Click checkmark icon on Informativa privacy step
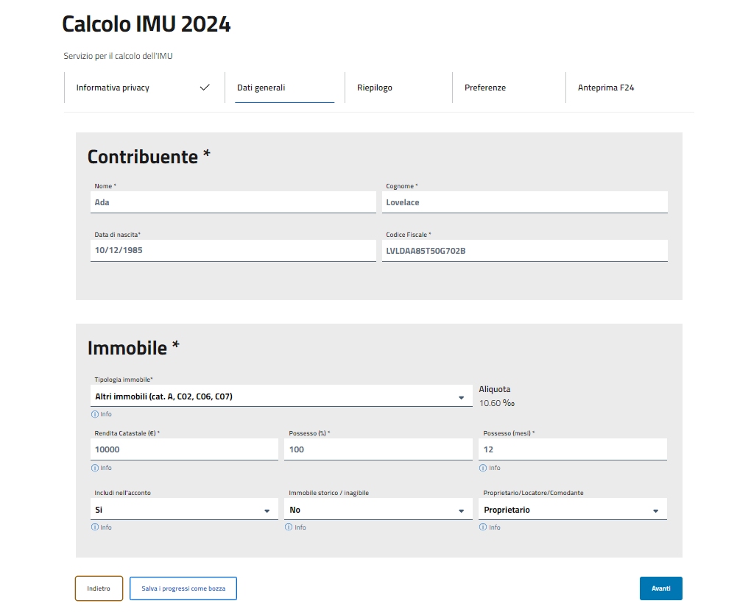The height and width of the screenshot is (612, 751). click(x=205, y=88)
